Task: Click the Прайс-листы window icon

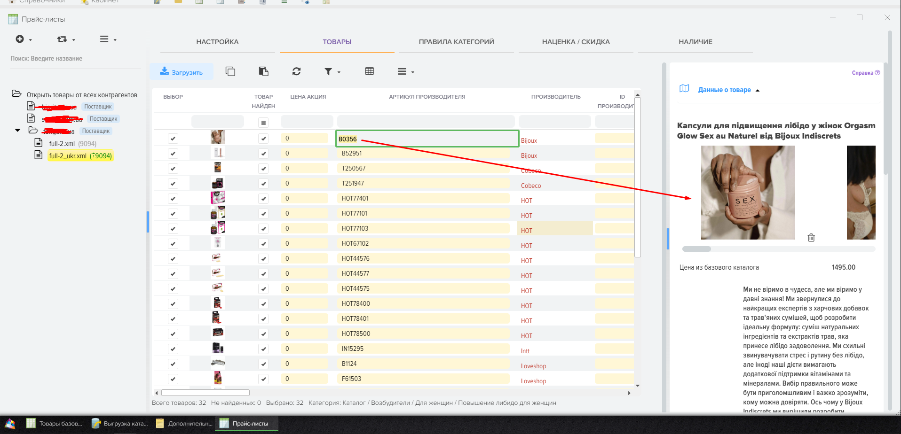Action: [x=13, y=19]
